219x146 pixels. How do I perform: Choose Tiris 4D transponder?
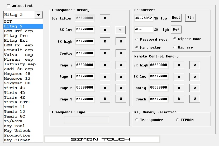[x=23, y=93]
